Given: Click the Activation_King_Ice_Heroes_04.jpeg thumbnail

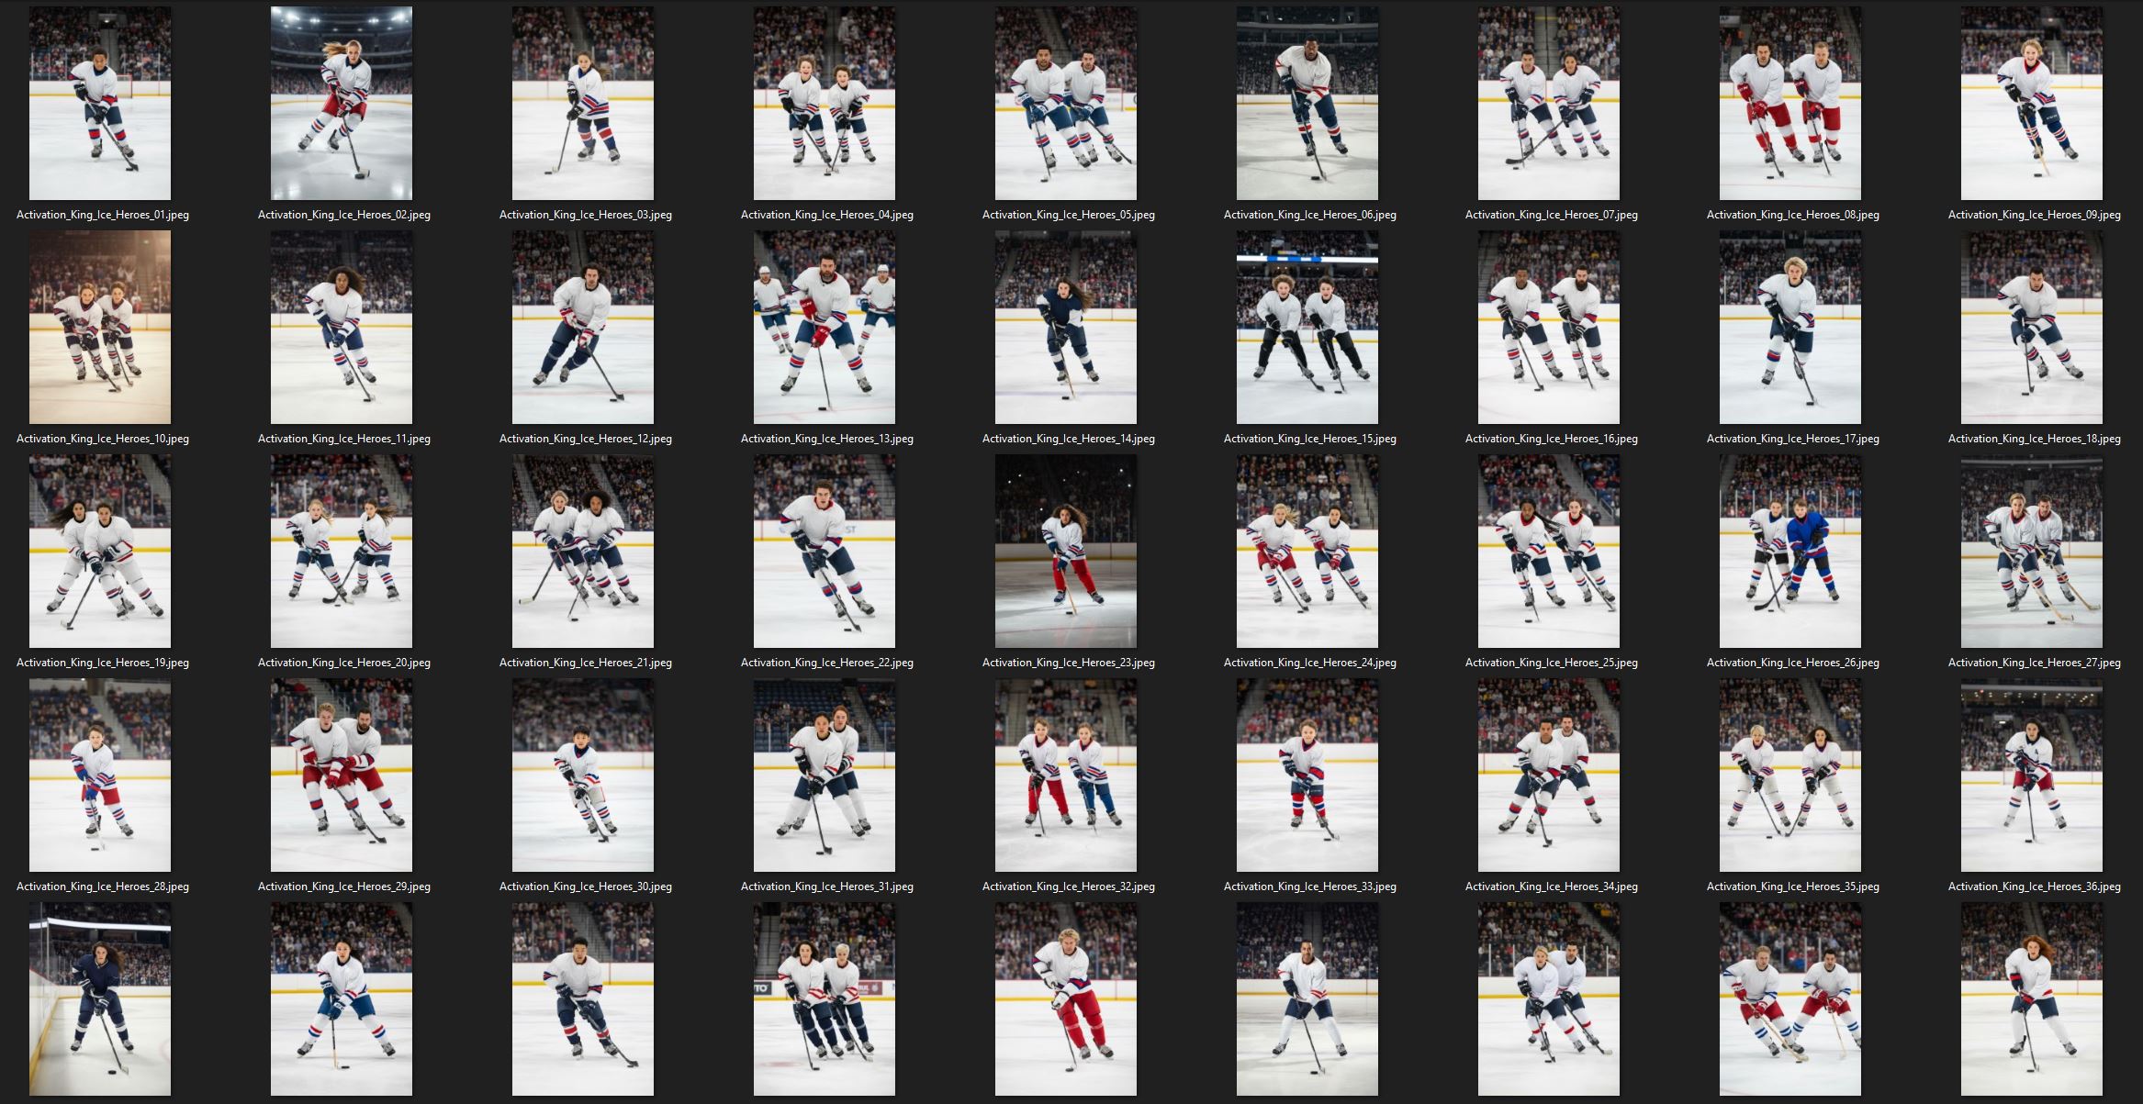Looking at the screenshot, I should [825, 104].
